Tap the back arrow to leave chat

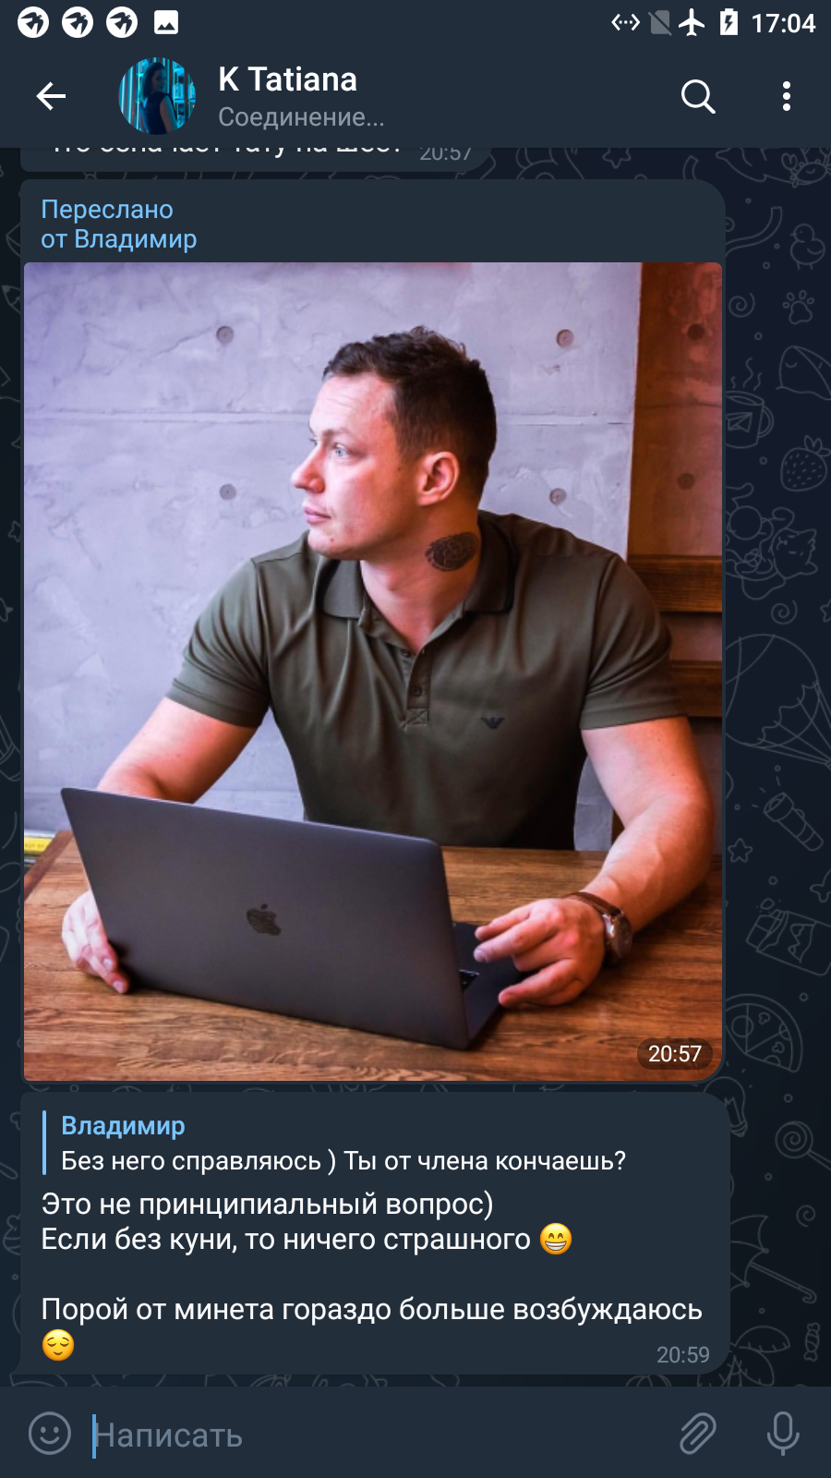51,96
